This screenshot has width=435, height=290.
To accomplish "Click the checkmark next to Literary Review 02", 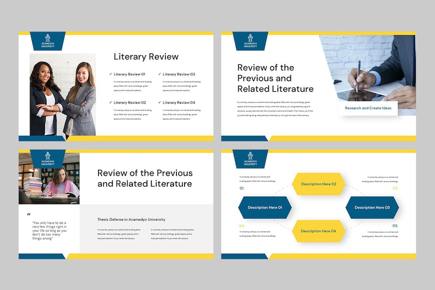I will click(x=111, y=102).
